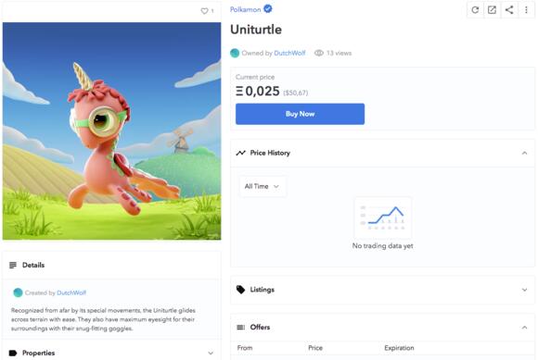This screenshot has width=538, height=360.
Task: Open the three-dot more options menu
Action: coord(526,10)
